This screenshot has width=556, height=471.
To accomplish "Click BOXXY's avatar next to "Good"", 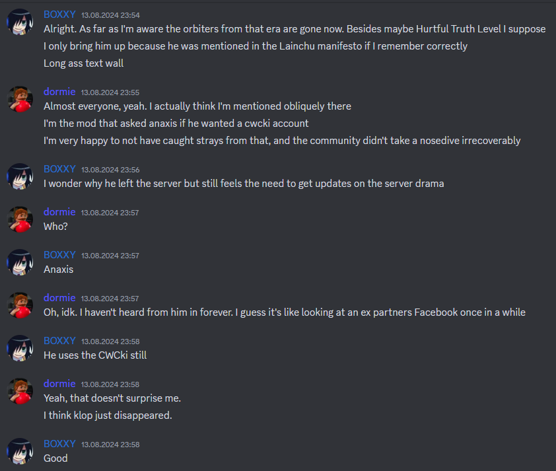I will click(20, 451).
